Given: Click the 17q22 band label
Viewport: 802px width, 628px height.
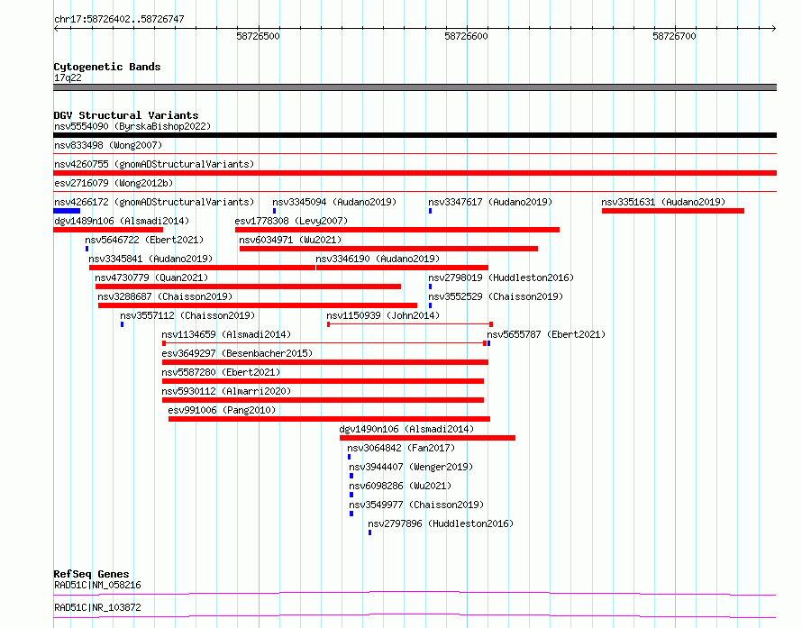Looking at the screenshot, I should point(68,77).
